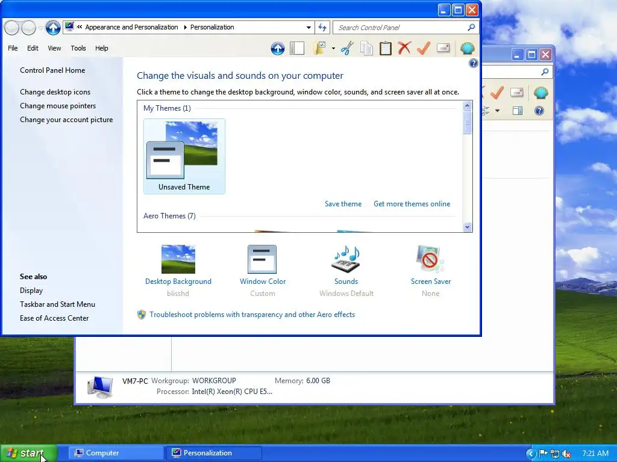Open the view options dropdown in Computer window
Image resolution: width=617 pixels, height=462 pixels.
[x=497, y=111]
